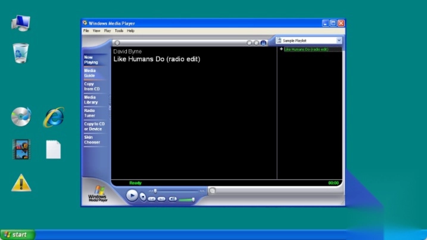Click the Windows Start button

point(17,235)
